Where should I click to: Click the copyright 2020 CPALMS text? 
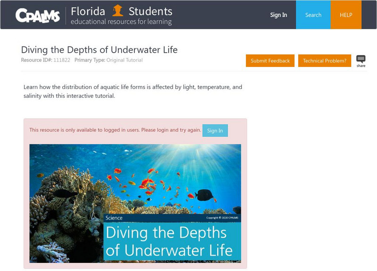(x=223, y=218)
